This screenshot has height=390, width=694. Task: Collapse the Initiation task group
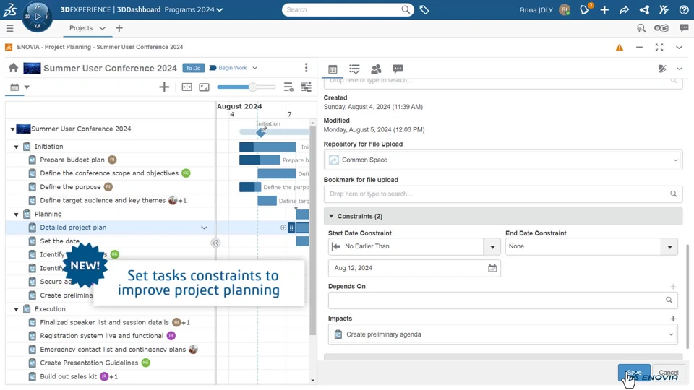pos(17,147)
